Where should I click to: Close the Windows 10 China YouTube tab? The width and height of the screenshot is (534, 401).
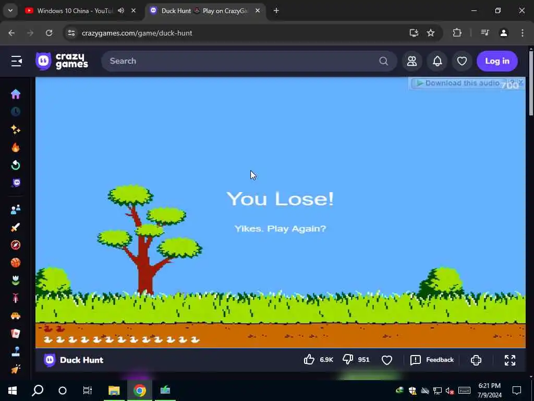point(133,10)
